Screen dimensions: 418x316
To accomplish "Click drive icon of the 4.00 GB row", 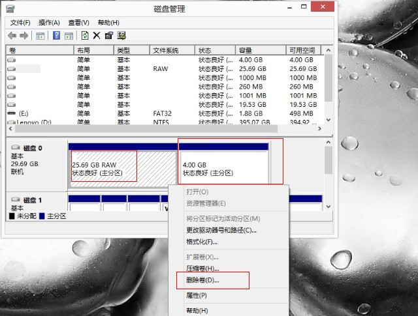I will tap(11, 60).
